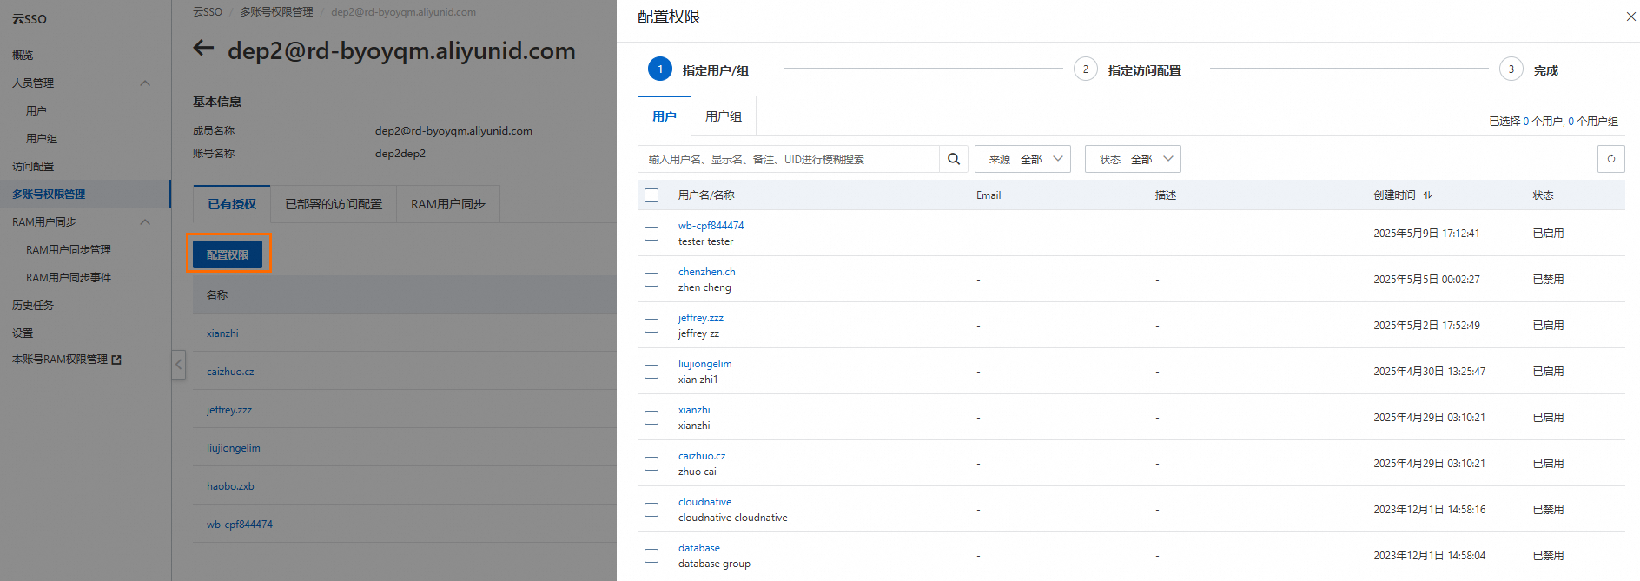Image resolution: width=1640 pixels, height=581 pixels.
Task: Open 历史任务 in sidebar
Action: 33,306
